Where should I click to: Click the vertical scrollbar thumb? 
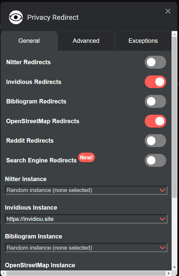pyautogui.click(x=174, y=117)
